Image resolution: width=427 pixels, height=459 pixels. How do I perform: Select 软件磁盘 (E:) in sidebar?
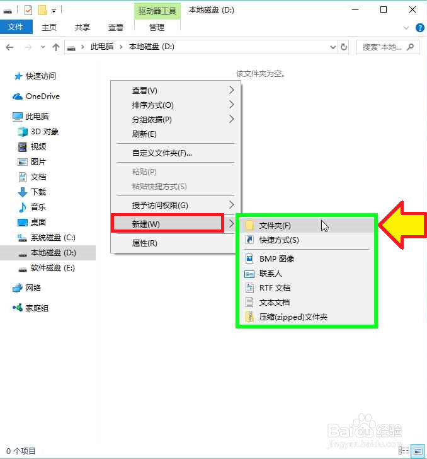53,268
